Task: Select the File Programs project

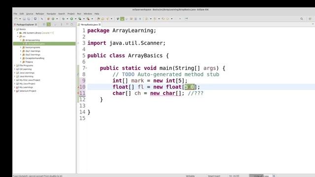Action: coord(26,65)
